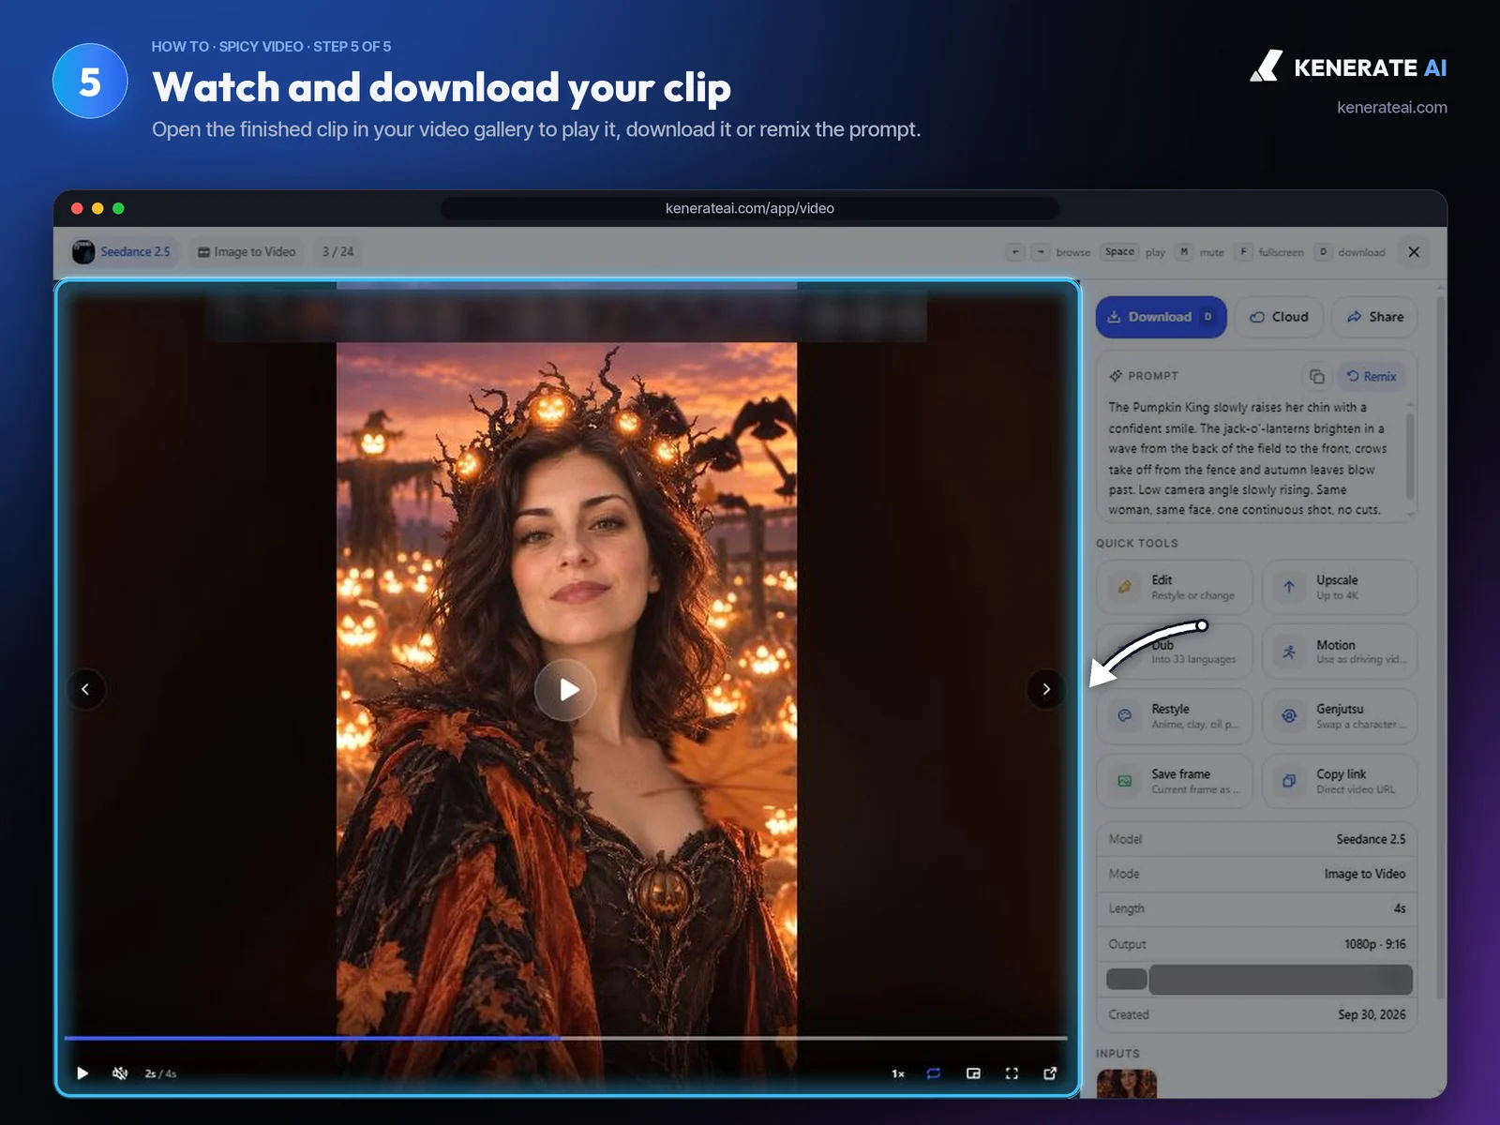Click the Save frame image icon
The image size is (1500, 1125).
click(x=1124, y=781)
